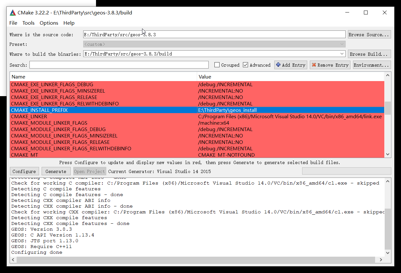The height and width of the screenshot is (273, 401).
Task: Click the variable list scroll up arrow
Action: coord(388,76)
